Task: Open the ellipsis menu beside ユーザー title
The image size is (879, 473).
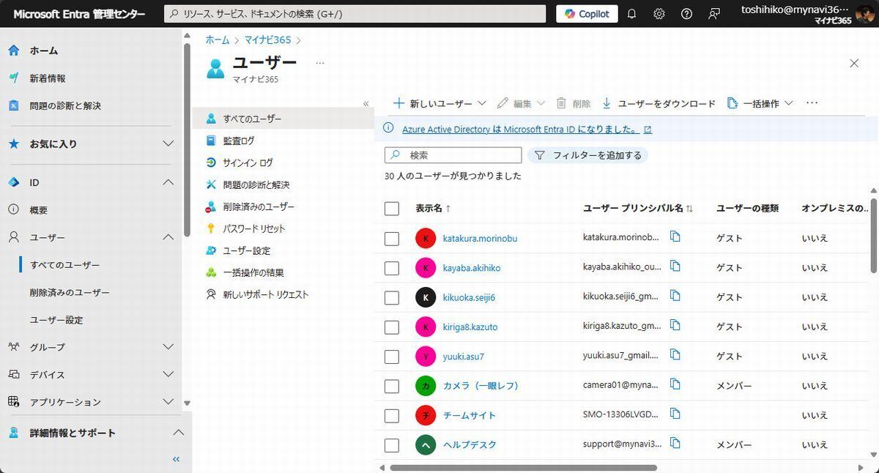Action: click(319, 63)
